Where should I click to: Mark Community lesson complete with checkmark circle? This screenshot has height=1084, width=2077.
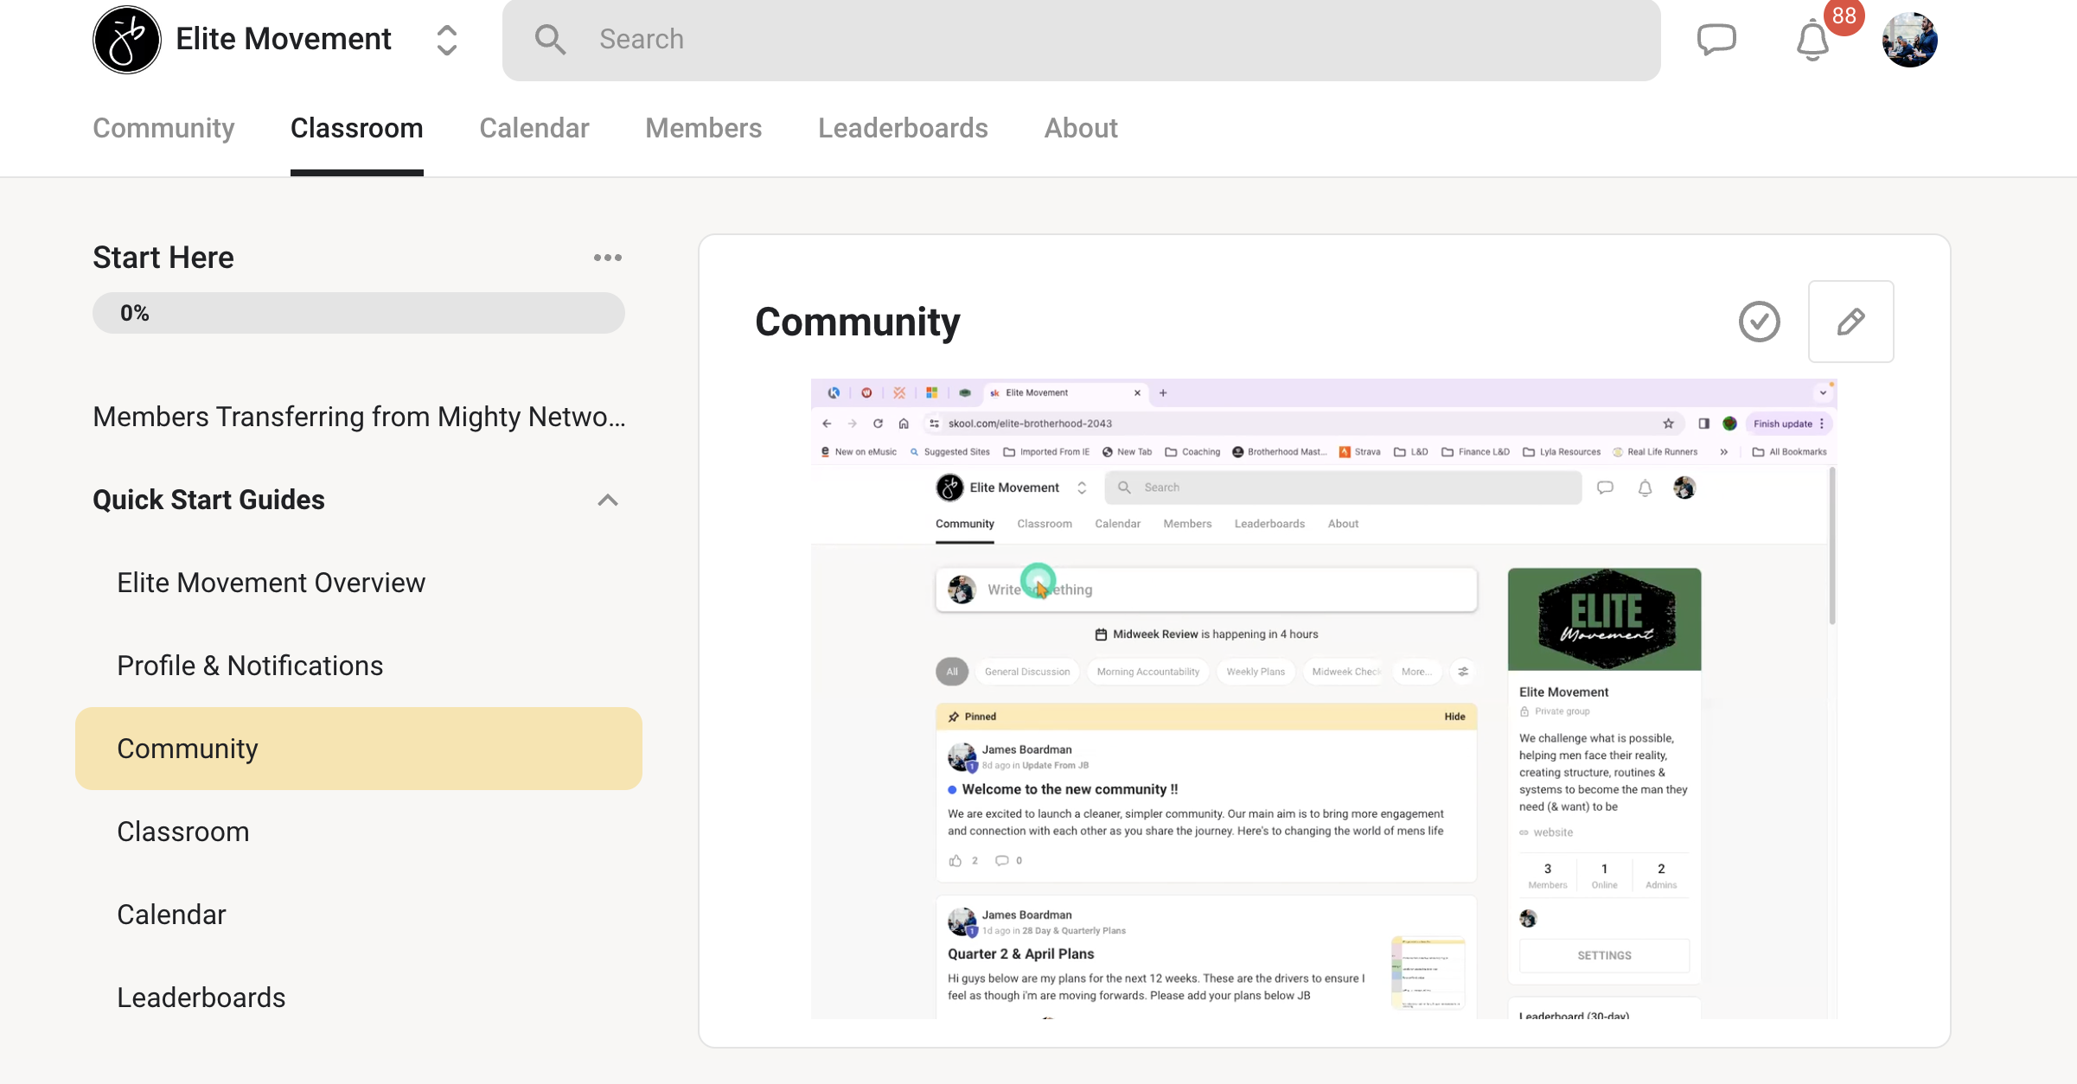1759,322
